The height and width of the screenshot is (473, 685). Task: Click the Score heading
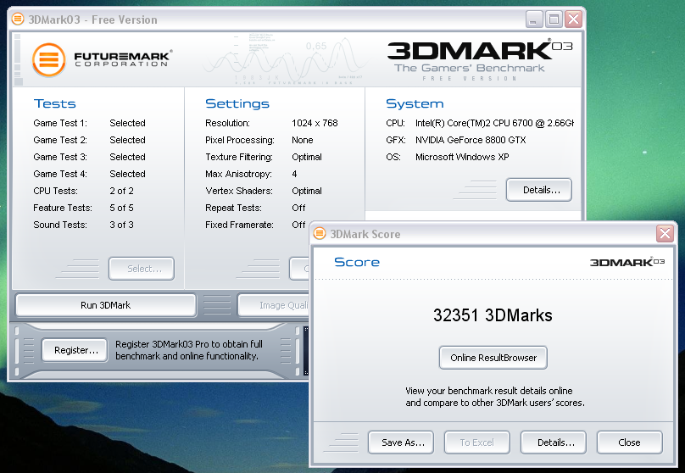tap(357, 262)
